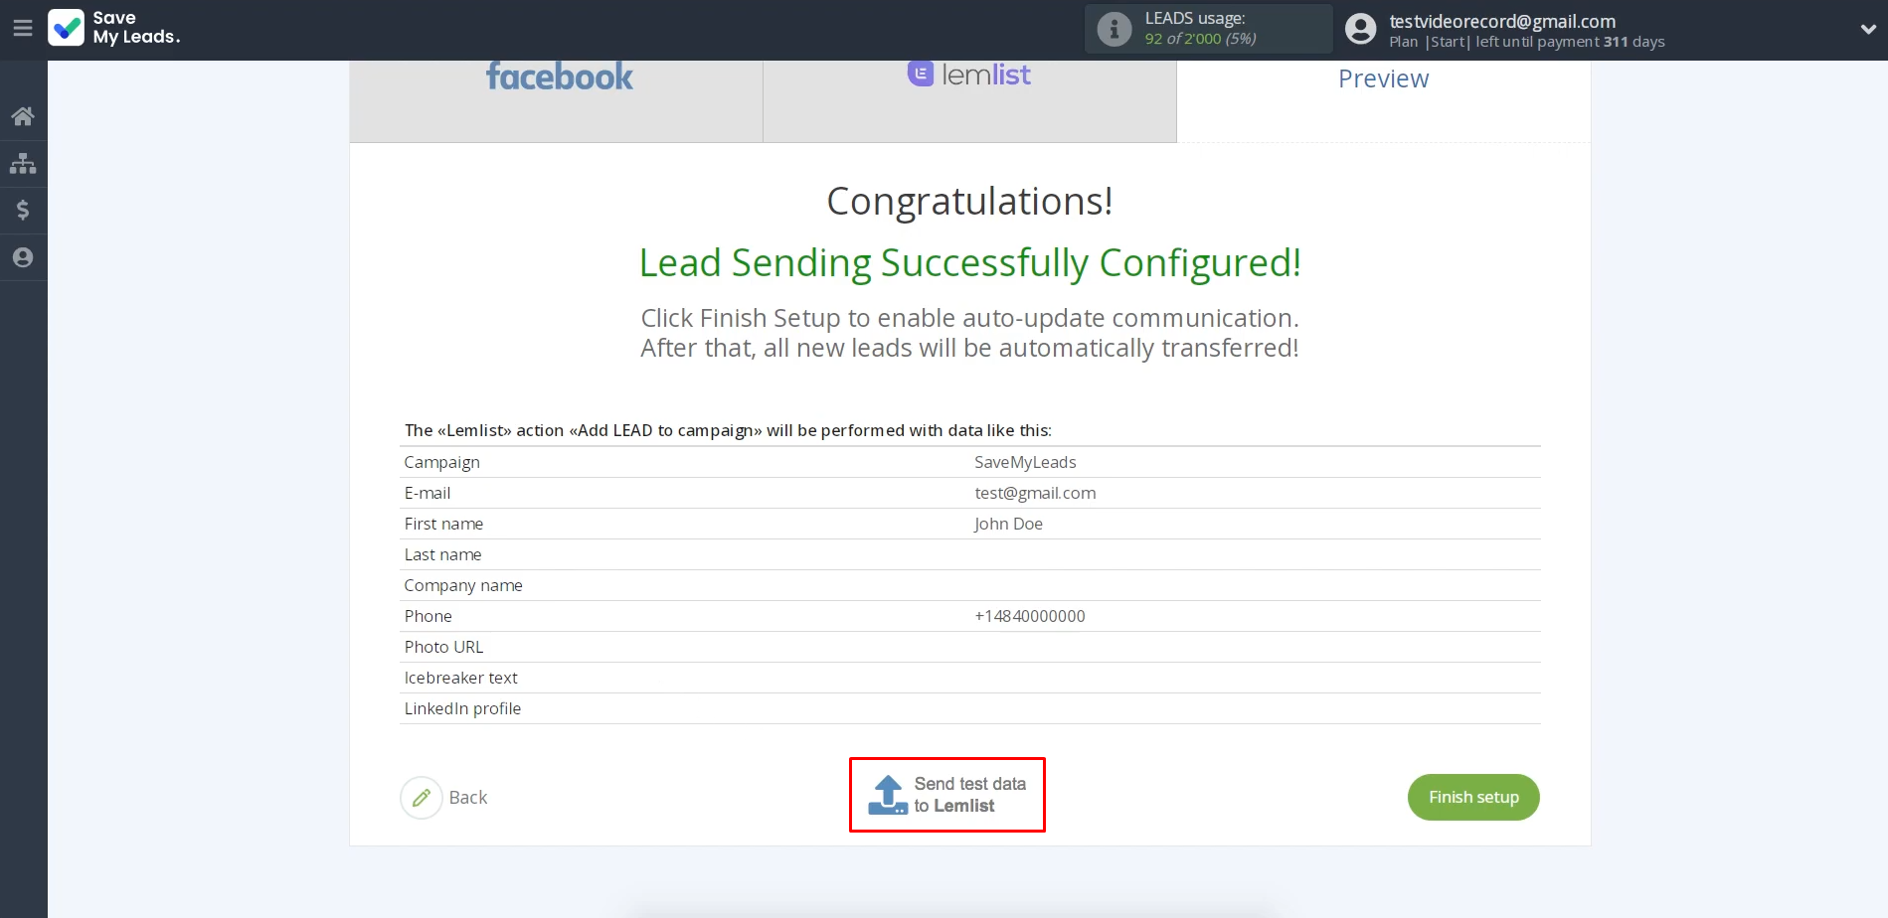Image resolution: width=1888 pixels, height=918 pixels.
Task: Click the Campaign row label
Action: pyautogui.click(x=441, y=462)
